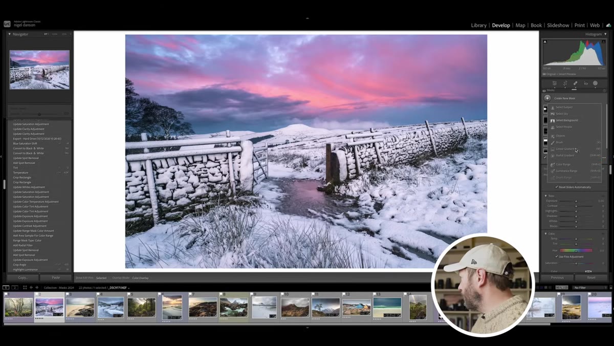The image size is (614, 346).
Task: Collapse the Navigator panel
Action: 9,34
